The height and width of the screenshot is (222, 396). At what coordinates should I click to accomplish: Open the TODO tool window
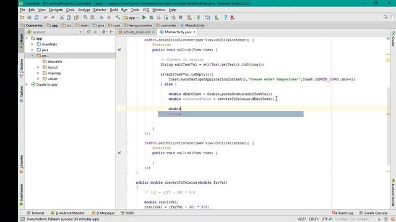coord(127,213)
